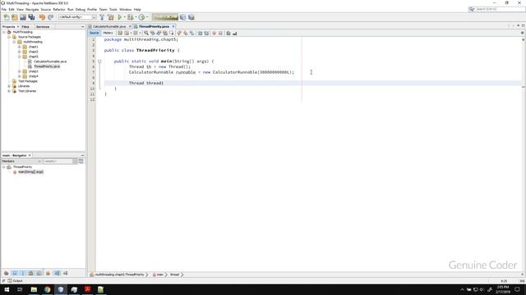Toggle sort by name in Navigator

[x=57, y=273]
